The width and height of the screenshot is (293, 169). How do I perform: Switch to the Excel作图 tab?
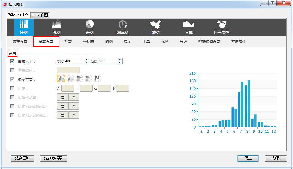(40, 15)
